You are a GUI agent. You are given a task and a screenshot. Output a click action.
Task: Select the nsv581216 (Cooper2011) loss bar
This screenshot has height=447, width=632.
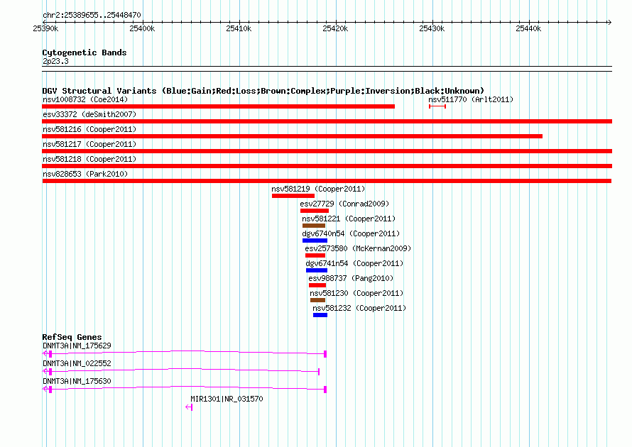(293, 136)
